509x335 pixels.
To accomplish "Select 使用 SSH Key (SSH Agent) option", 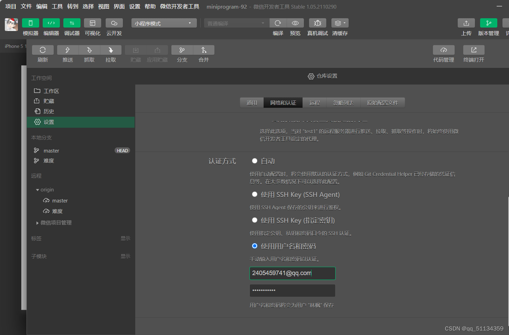I will (x=255, y=194).
